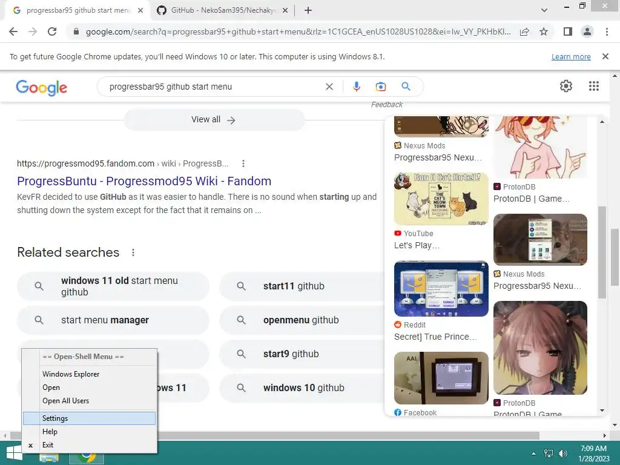The height and width of the screenshot is (465, 620).
Task: Click the image panel scroll-down arrow
Action: click(x=602, y=411)
